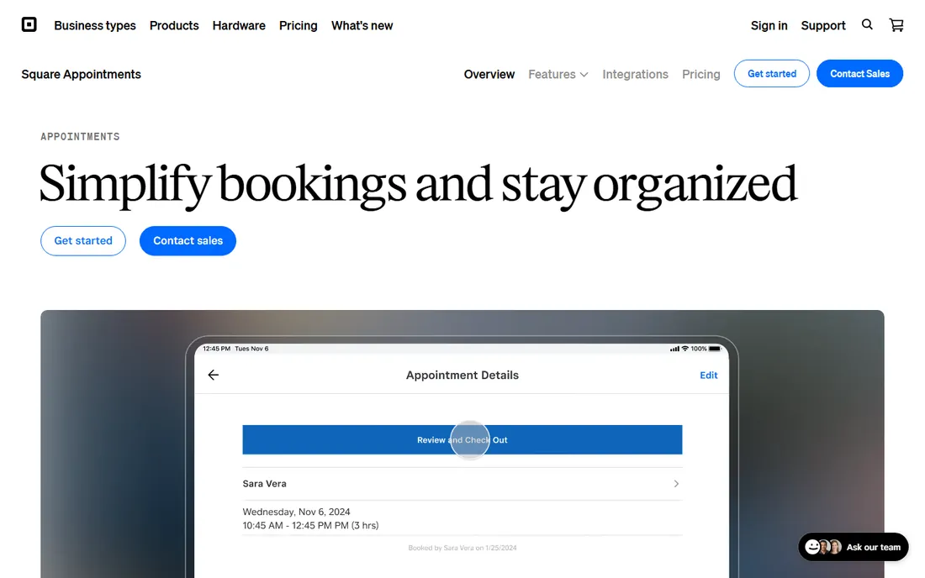Viewport: 925px width, 578px height.
Task: Open the Pricing tab in Appointments subnav
Action: pos(700,74)
